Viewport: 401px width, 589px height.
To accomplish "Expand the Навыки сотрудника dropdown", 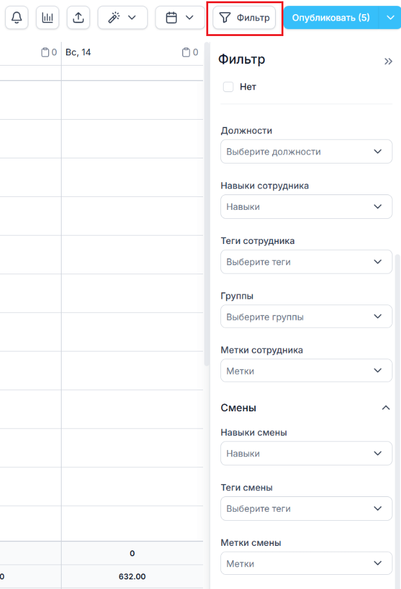I will tap(306, 207).
